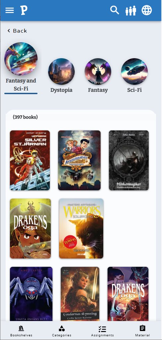Open the people group icon
Screen dimensions: 162x340
[131, 10]
